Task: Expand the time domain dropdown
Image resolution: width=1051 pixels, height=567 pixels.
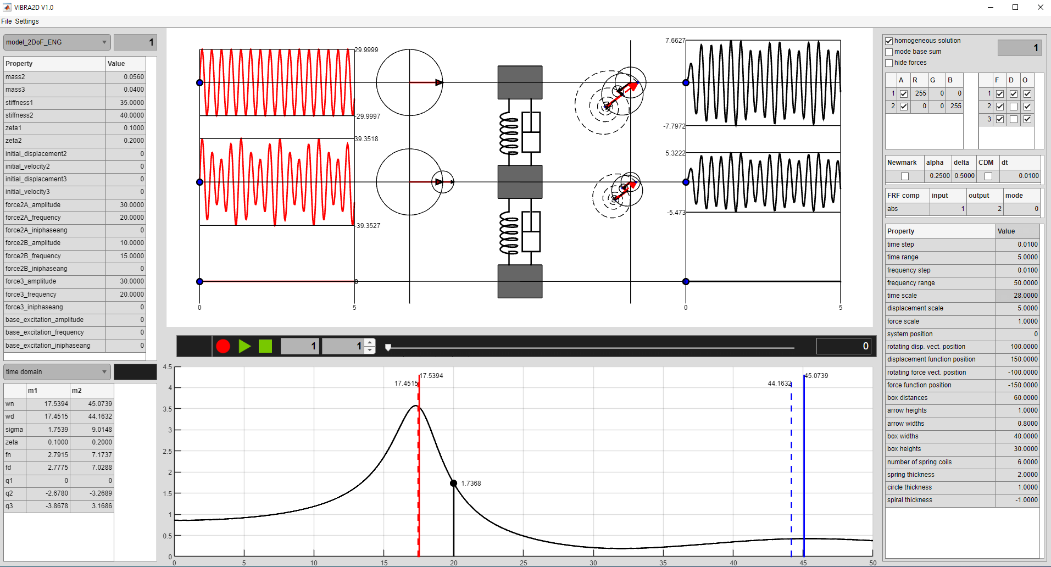Action: tap(57, 372)
